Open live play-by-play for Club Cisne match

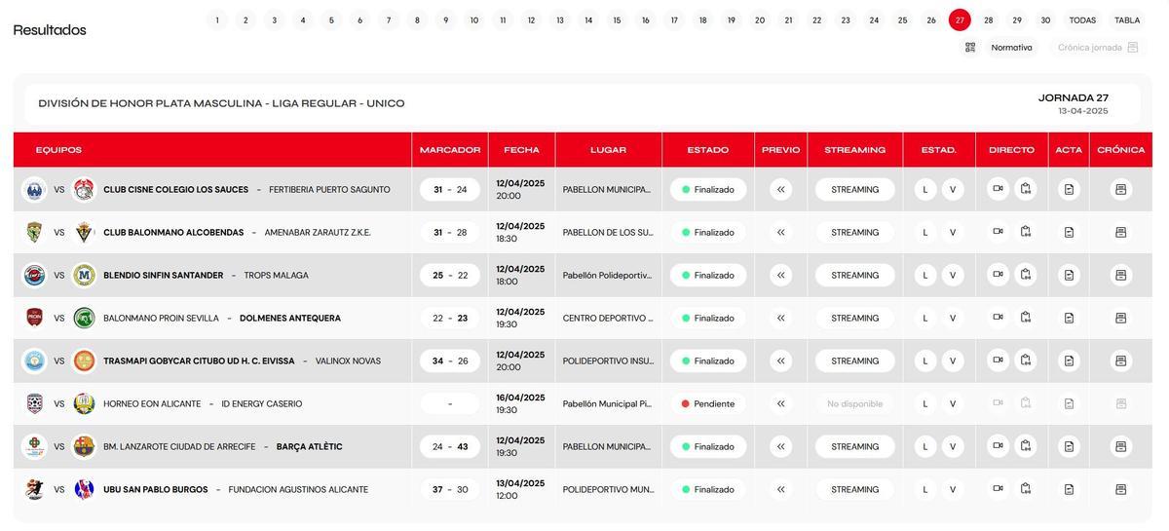(x=1025, y=189)
